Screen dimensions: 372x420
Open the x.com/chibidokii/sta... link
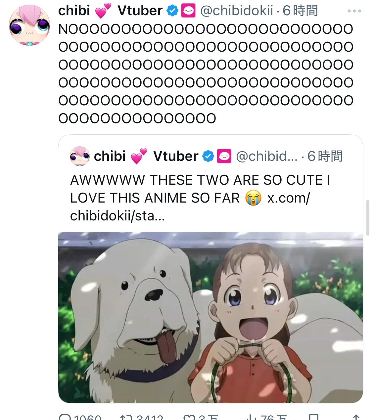pyautogui.click(x=190, y=207)
